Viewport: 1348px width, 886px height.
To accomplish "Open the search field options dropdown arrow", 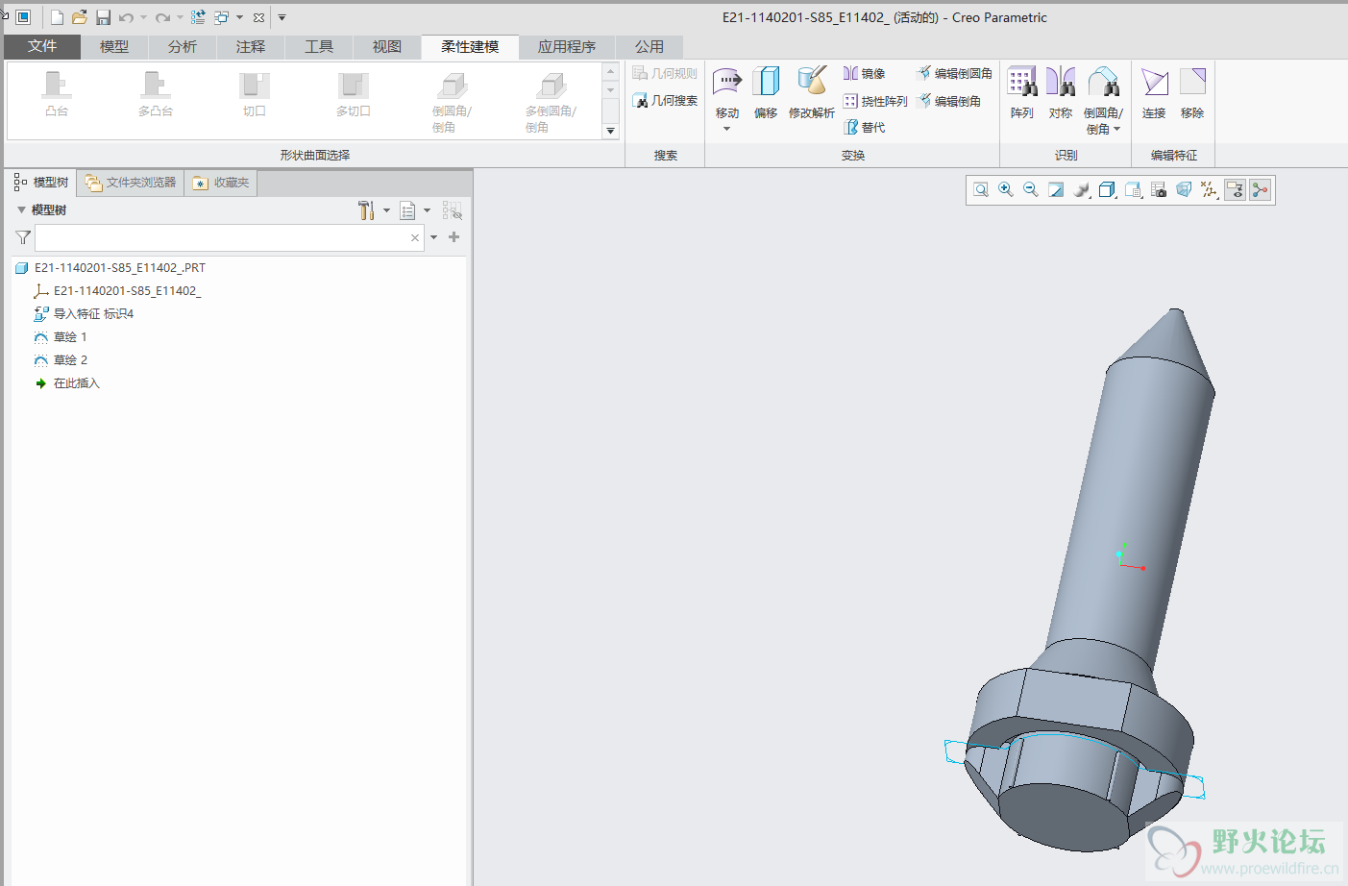I will [433, 237].
